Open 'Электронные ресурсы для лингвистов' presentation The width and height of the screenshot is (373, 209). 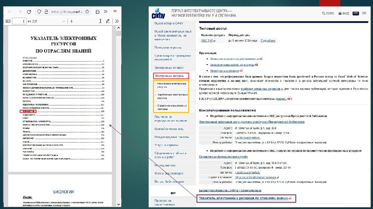pyautogui.click(x=234, y=58)
